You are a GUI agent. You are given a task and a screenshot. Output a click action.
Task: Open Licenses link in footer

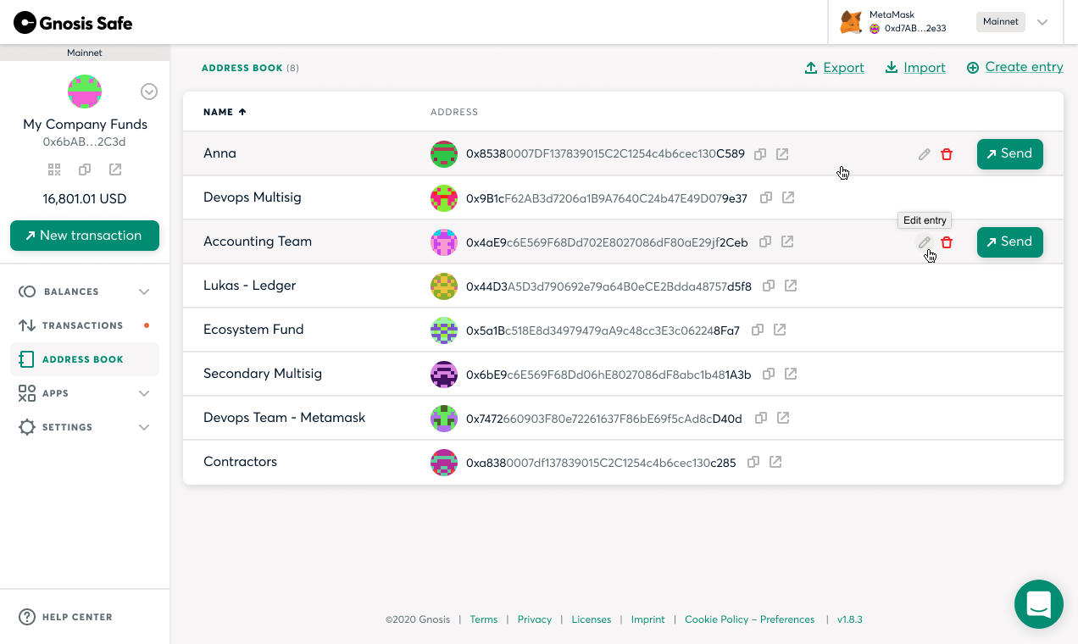[592, 619]
